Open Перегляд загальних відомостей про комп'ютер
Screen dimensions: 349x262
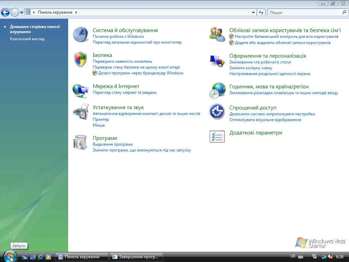pyautogui.click(x=137, y=42)
